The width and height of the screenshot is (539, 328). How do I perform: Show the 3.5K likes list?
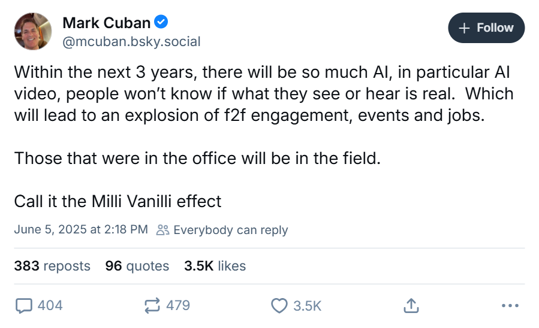pos(215,266)
